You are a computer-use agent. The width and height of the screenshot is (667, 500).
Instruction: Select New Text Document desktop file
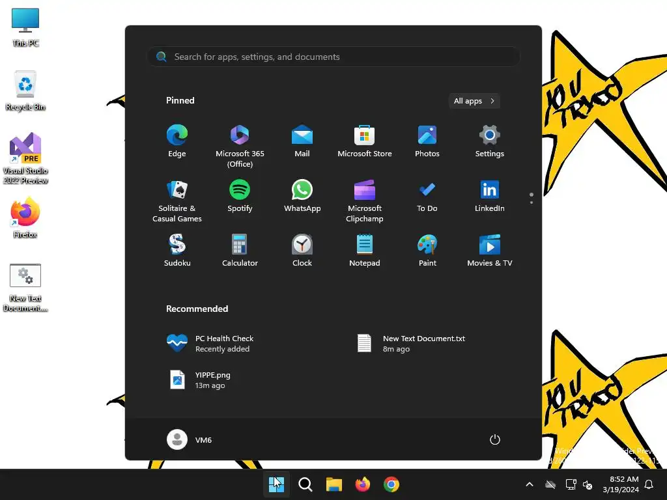(x=25, y=287)
